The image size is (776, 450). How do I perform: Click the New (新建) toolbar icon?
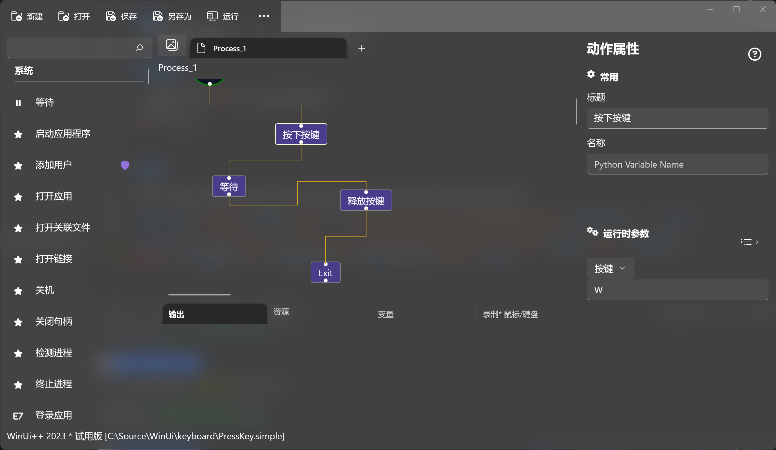click(17, 16)
